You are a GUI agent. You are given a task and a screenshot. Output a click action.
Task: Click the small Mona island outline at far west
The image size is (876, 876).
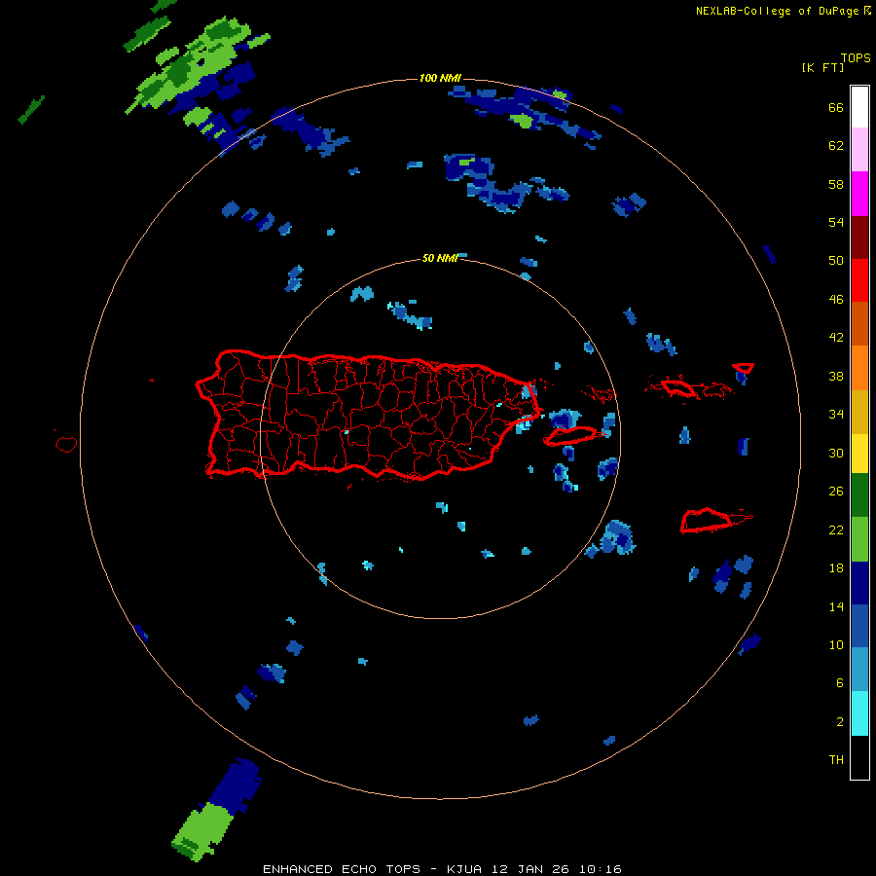(66, 444)
